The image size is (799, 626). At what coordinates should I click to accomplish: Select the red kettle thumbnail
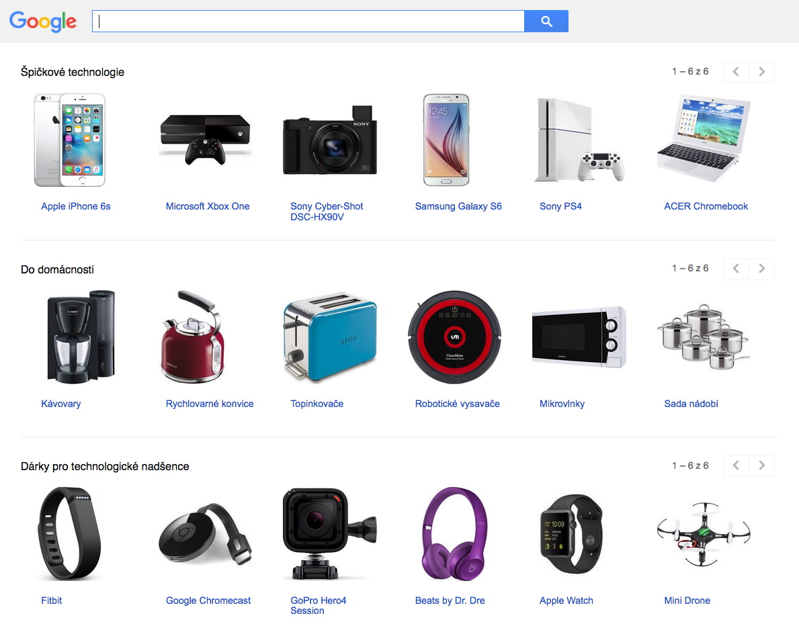pos(193,337)
